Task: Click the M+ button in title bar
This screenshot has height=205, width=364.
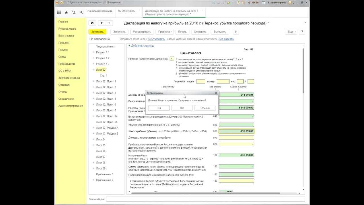Action: (253, 3)
